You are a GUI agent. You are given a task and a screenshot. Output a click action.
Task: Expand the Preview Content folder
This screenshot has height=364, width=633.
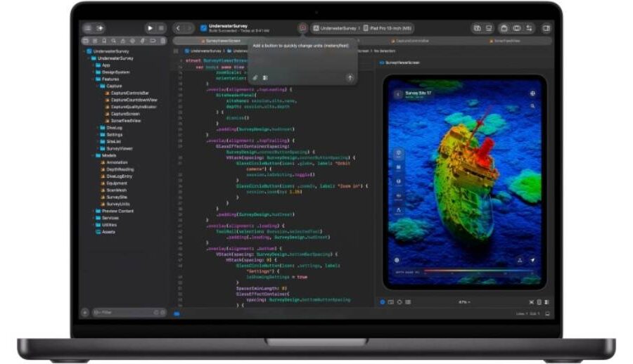pos(94,211)
